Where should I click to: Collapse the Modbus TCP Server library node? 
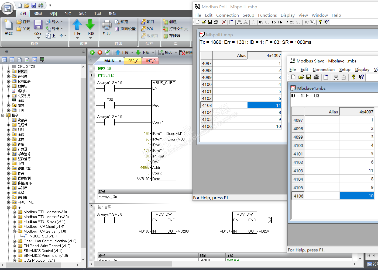(15, 232)
